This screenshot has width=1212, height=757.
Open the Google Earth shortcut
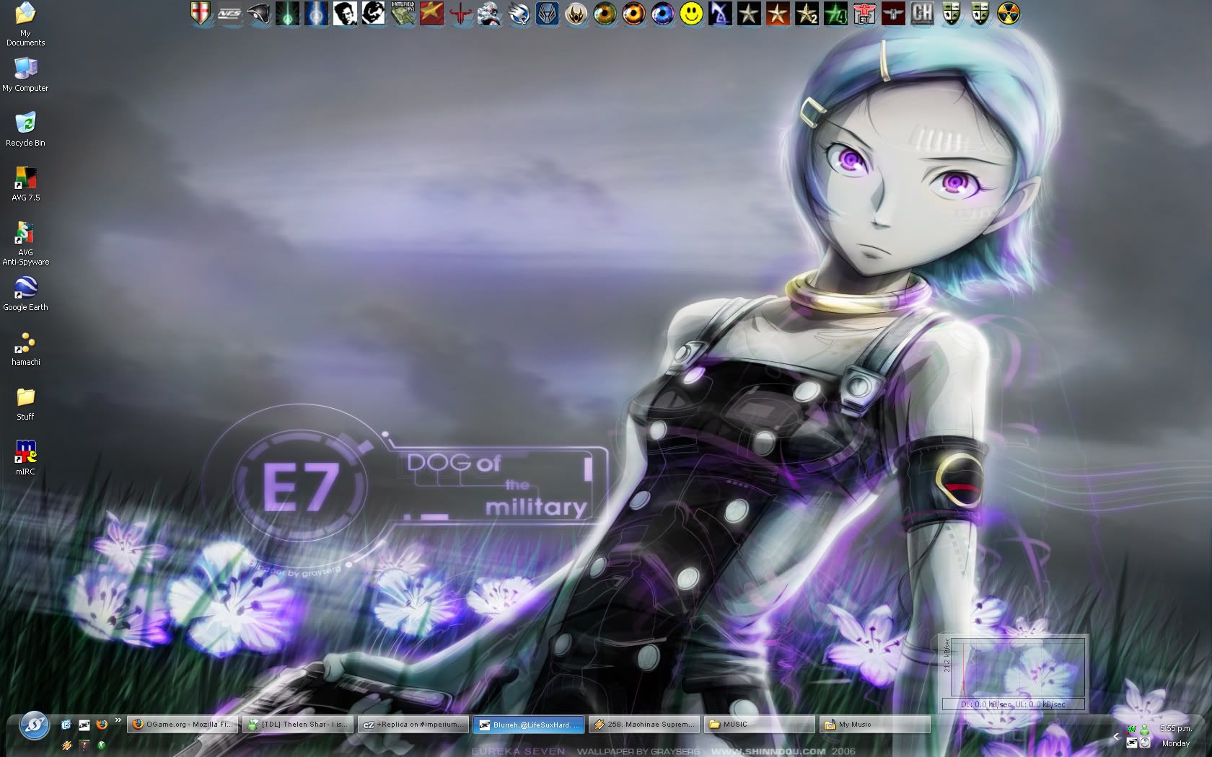[25, 294]
